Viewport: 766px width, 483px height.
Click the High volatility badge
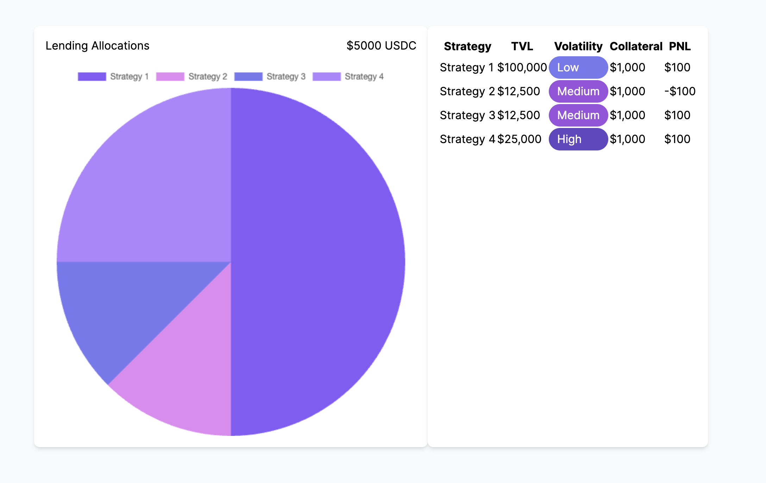[578, 139]
